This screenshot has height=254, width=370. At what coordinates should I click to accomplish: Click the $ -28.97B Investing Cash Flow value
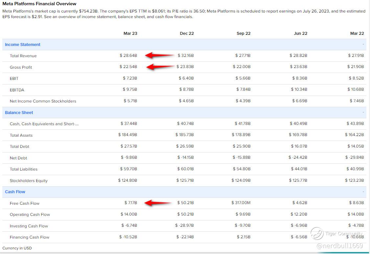[185, 225]
